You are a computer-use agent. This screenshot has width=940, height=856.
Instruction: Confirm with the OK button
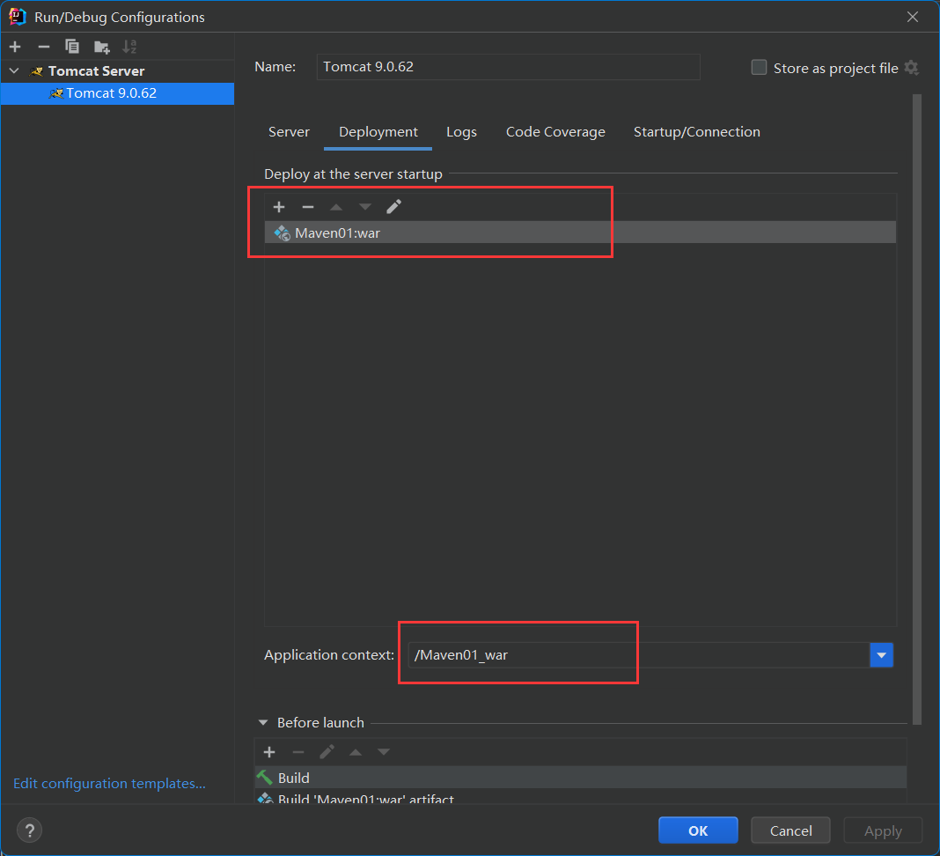(x=698, y=830)
